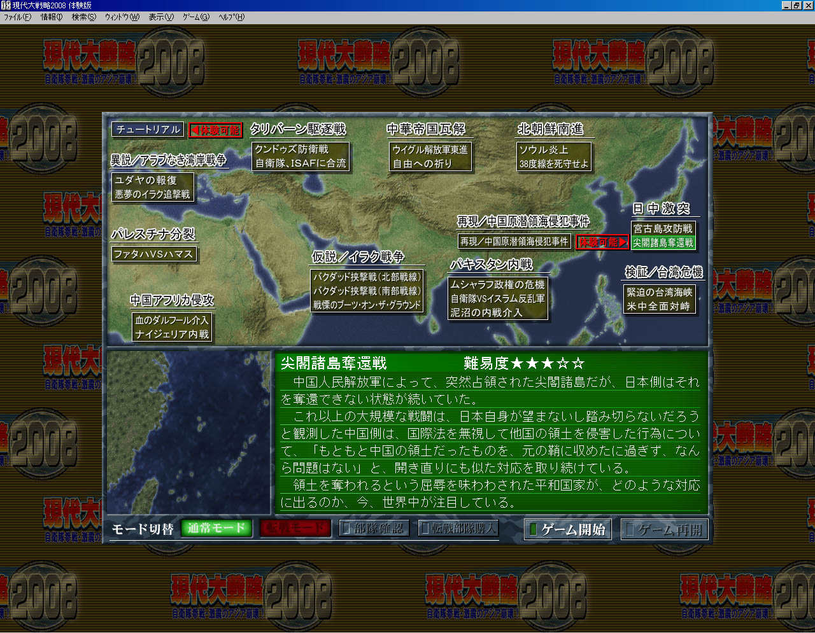Screen dimensions: 815x633
Task: Choose the 悪夢のイラク追撃戦 scenario
Action: click(x=152, y=195)
